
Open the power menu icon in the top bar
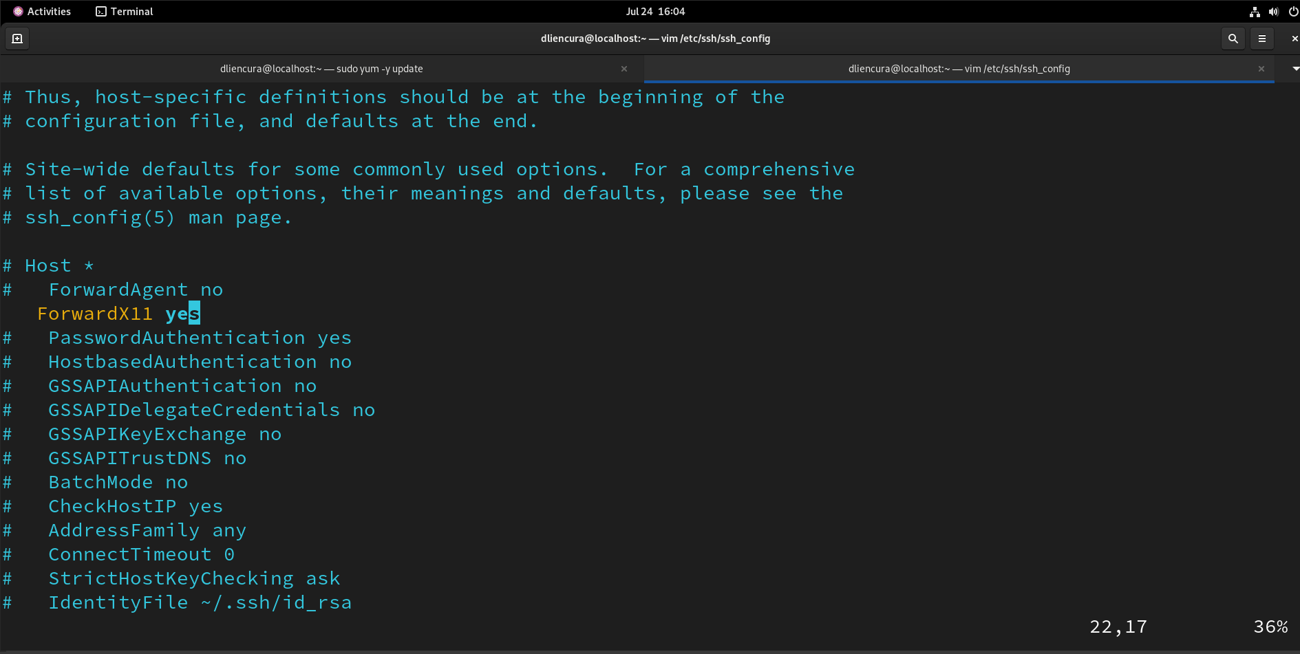click(x=1293, y=12)
